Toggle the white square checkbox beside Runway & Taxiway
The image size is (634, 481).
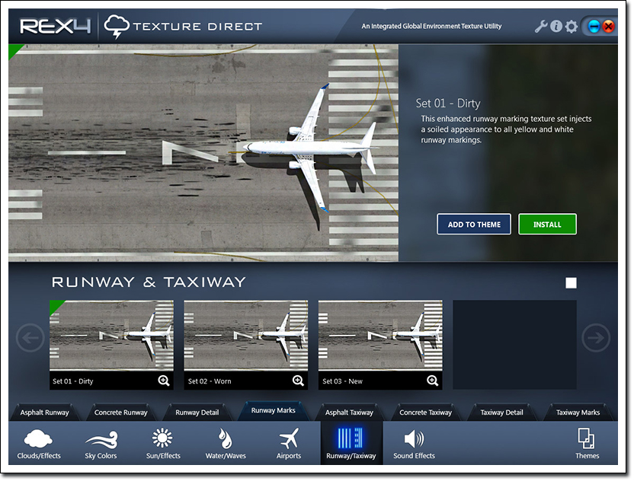click(571, 282)
